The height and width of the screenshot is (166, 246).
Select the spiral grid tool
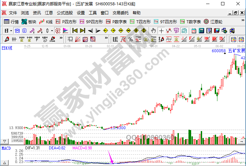coord(45,39)
